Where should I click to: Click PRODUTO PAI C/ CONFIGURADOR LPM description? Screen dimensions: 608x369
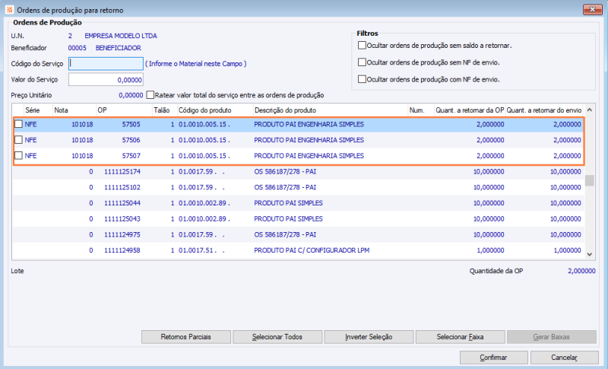[x=312, y=250]
